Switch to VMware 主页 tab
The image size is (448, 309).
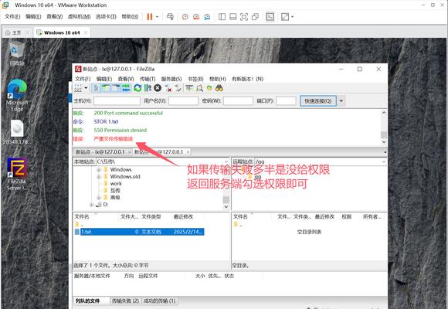(16, 32)
